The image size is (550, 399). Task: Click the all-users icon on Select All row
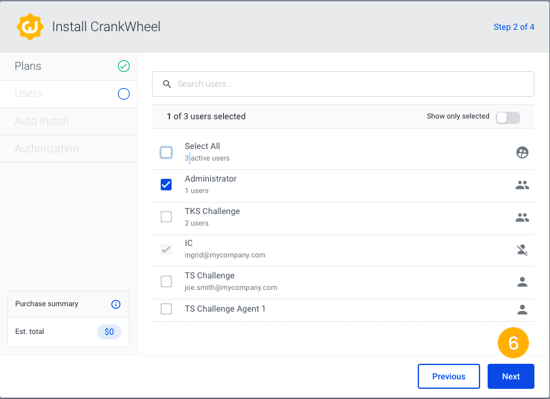[522, 152]
